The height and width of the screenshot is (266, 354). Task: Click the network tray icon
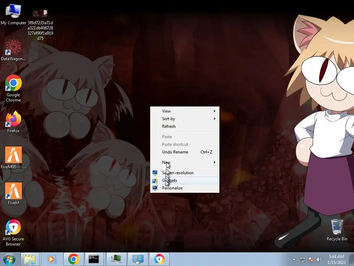[302, 259]
